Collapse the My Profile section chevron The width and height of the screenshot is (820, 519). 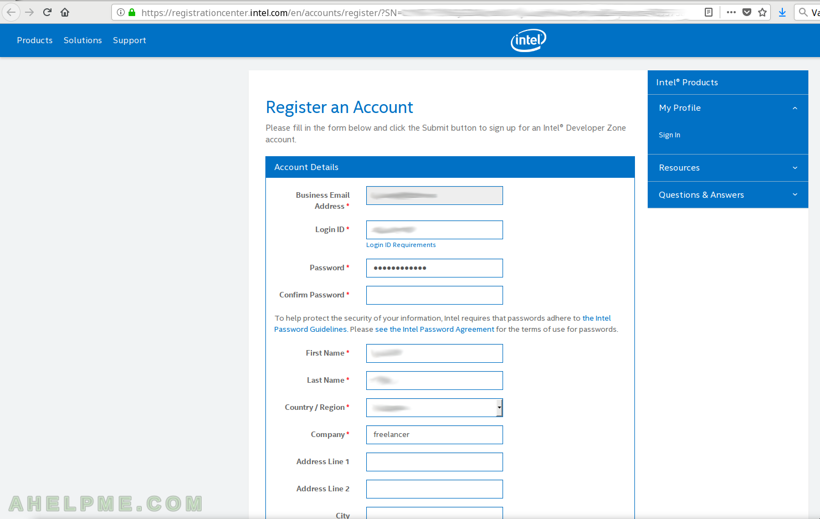click(795, 108)
